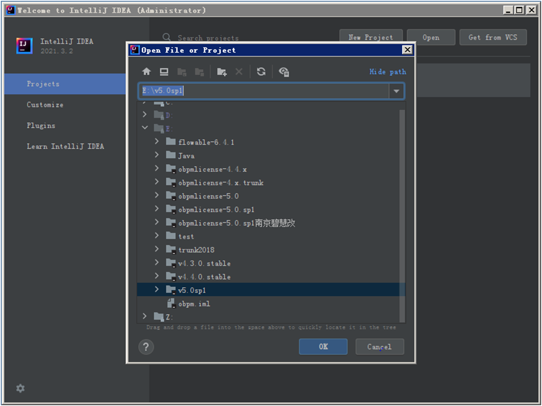
Task: Select the flowable-6.4.1 folder icon
Action: coord(171,142)
